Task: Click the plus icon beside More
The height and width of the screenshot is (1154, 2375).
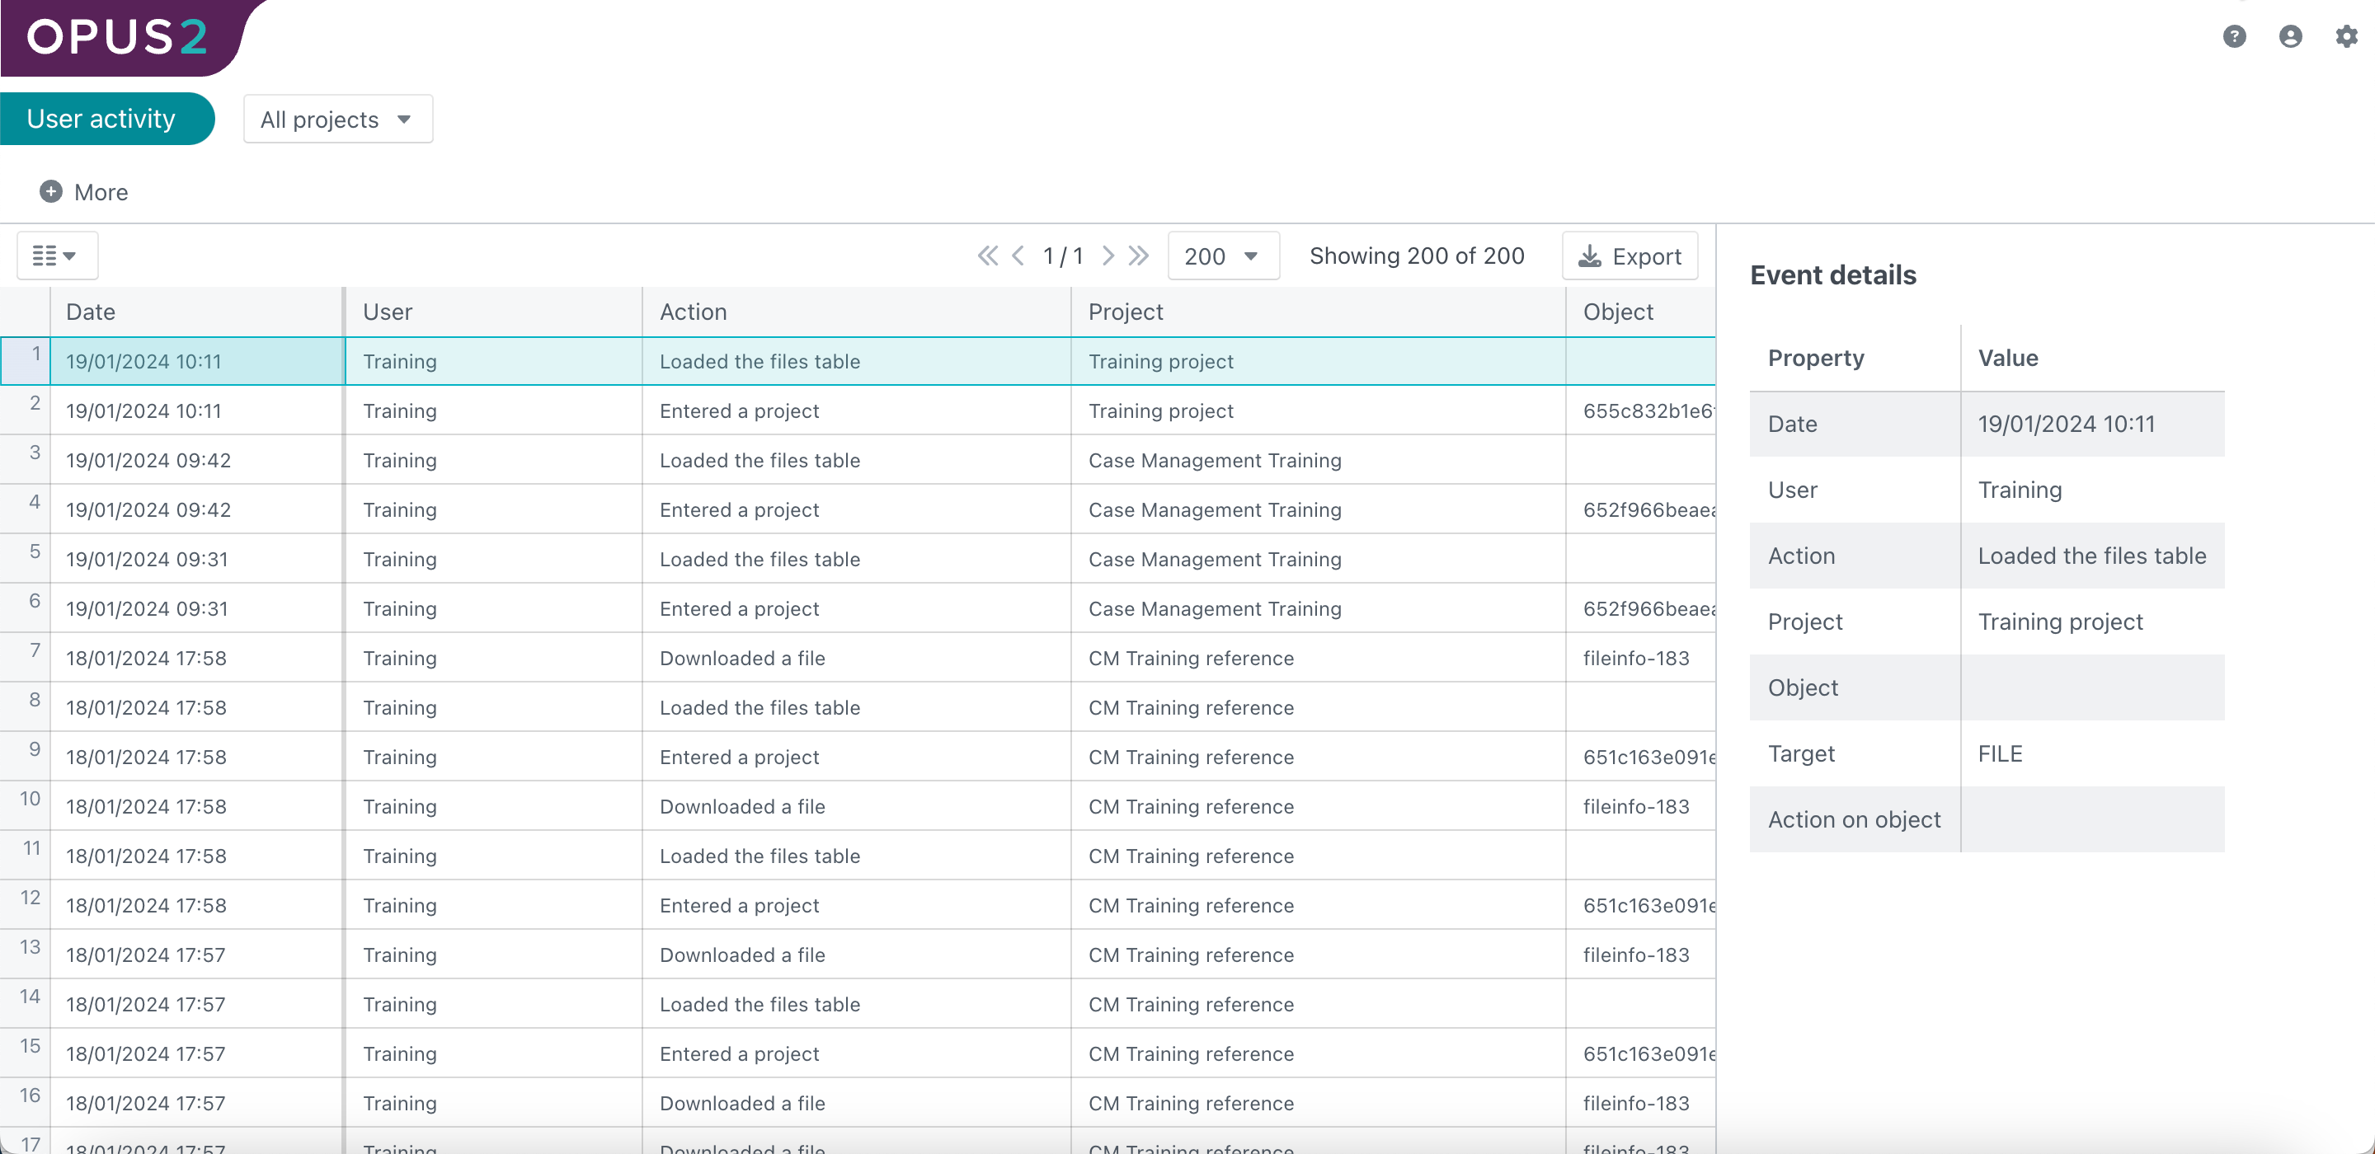Action: (50, 192)
